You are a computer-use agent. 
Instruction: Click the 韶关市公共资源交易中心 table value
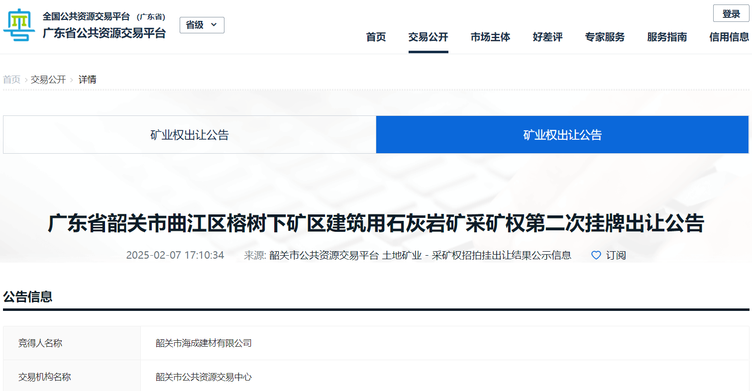click(x=204, y=377)
